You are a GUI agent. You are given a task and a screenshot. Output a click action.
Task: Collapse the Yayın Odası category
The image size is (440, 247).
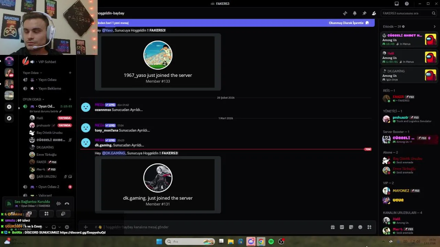click(x=32, y=73)
